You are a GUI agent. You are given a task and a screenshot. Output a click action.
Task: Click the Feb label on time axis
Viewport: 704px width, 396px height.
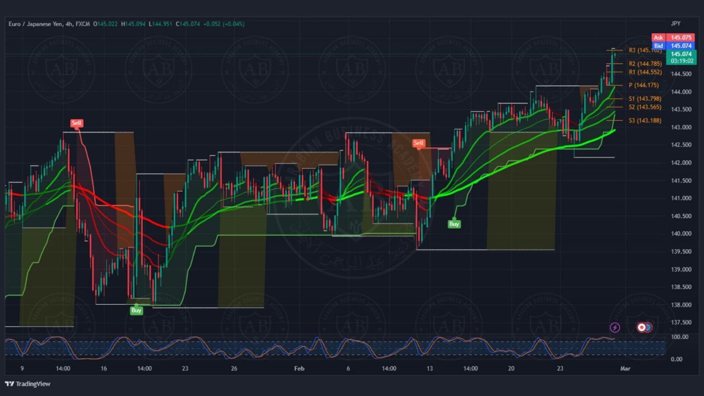(299, 369)
